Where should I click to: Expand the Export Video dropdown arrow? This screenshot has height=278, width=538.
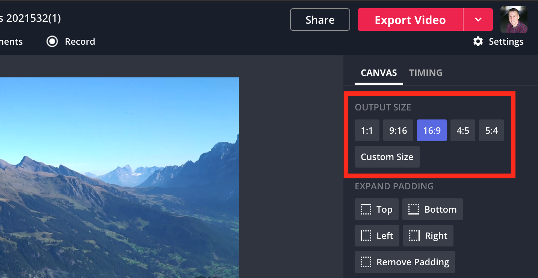coord(478,20)
